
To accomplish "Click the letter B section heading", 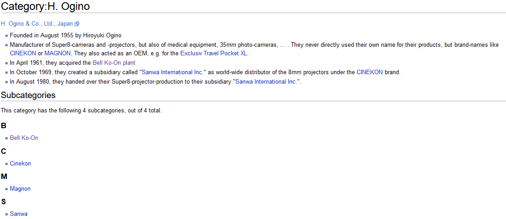I will point(4,126).
